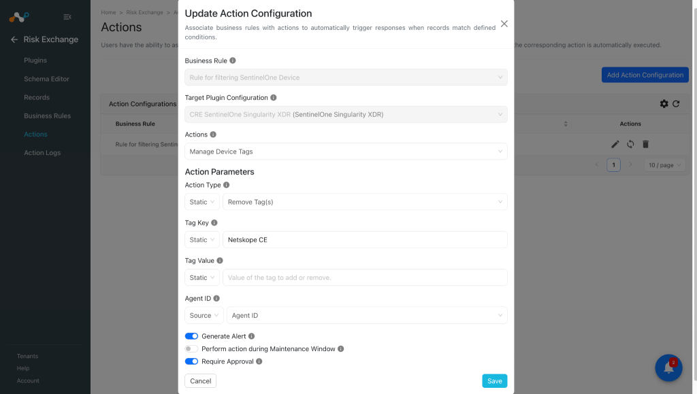Click the refresh icon beside the gear
The width and height of the screenshot is (697, 394).
tap(676, 104)
